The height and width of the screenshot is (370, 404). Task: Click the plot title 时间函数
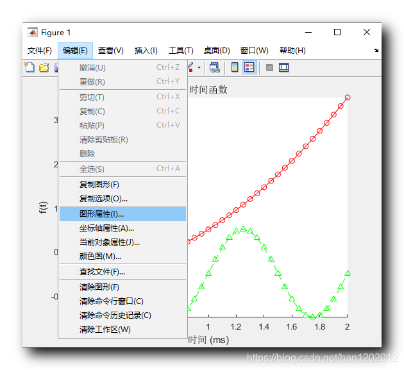[x=208, y=90]
